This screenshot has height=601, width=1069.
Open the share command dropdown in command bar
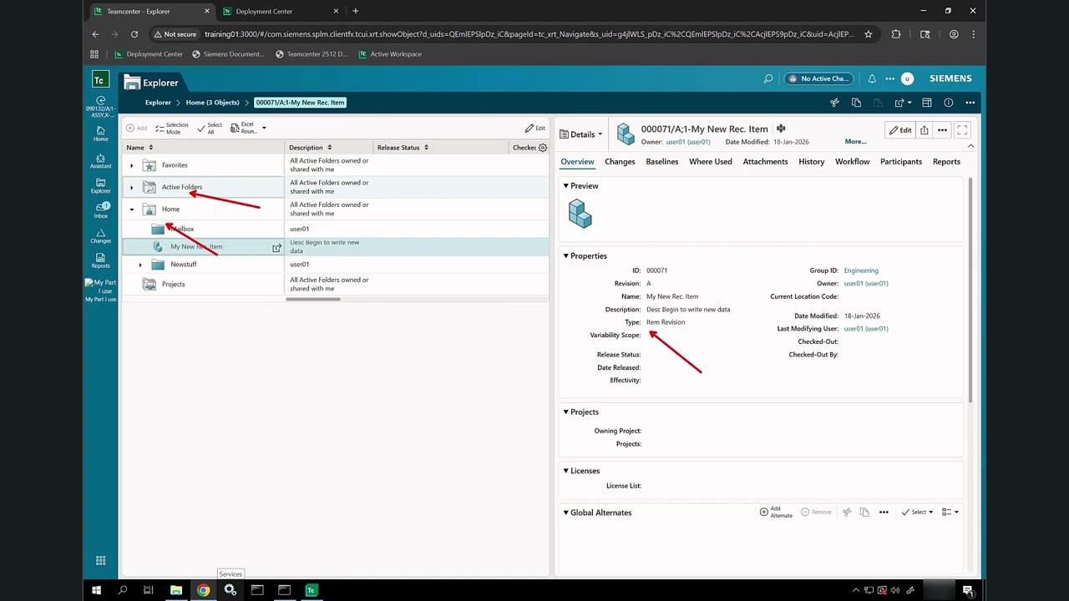click(x=903, y=103)
